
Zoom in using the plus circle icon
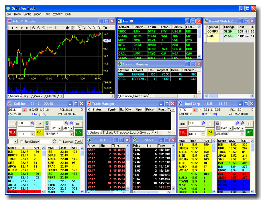(x=39, y=28)
